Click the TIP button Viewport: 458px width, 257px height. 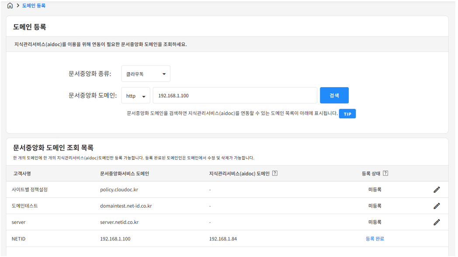click(347, 114)
